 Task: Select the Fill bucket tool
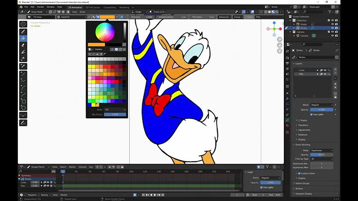pyautogui.click(x=23, y=38)
